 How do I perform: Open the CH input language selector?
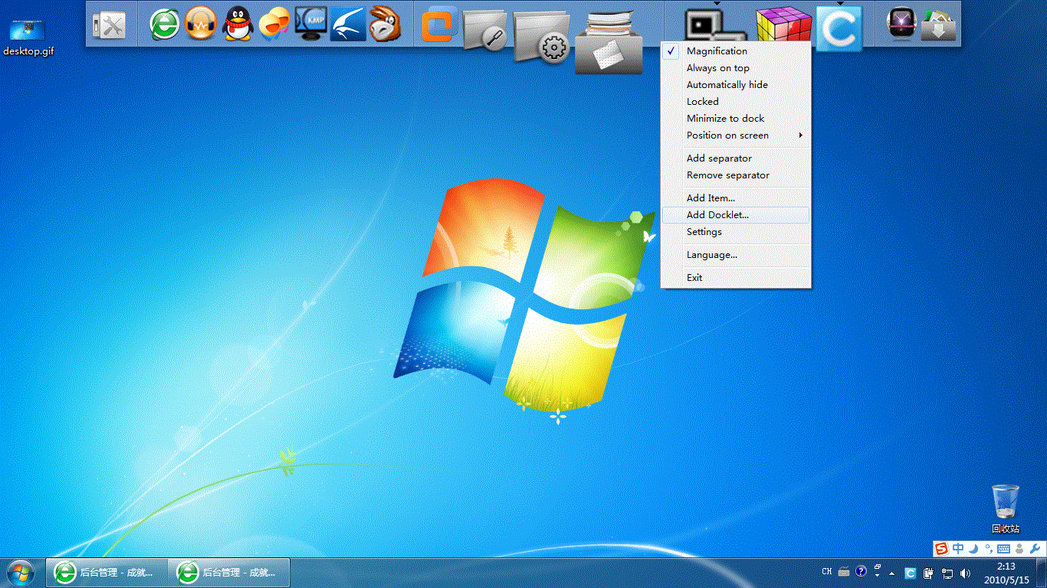click(x=827, y=571)
